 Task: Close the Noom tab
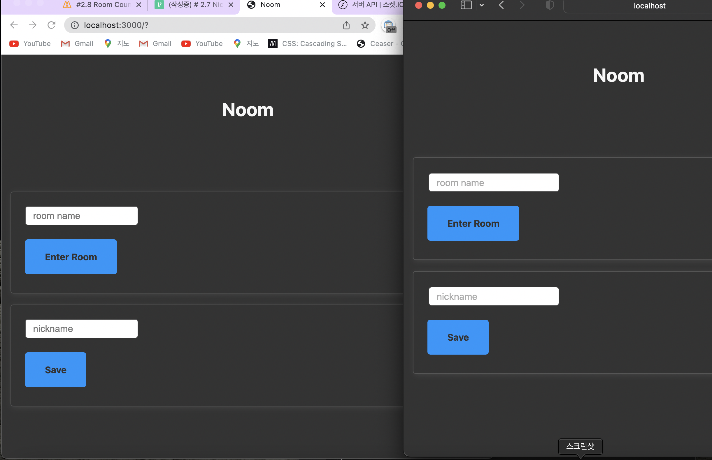[x=322, y=5]
